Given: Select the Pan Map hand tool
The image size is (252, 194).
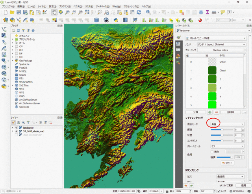Looking at the screenshot, I should [x=55, y=12].
